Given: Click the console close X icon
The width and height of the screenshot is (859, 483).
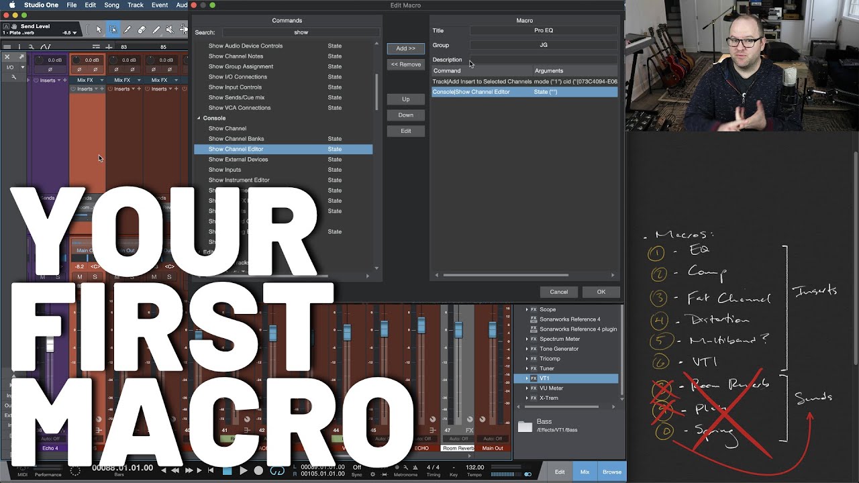Looking at the screenshot, I should [8, 57].
